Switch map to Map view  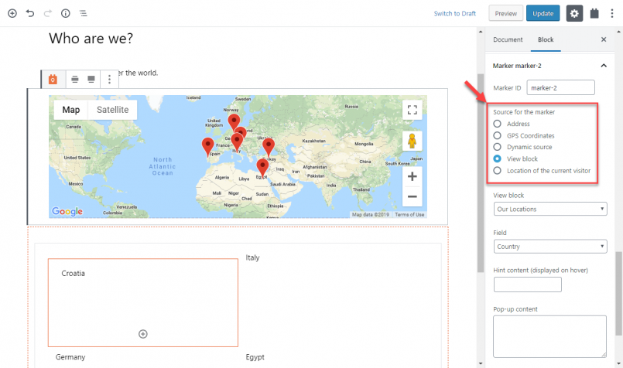click(70, 110)
